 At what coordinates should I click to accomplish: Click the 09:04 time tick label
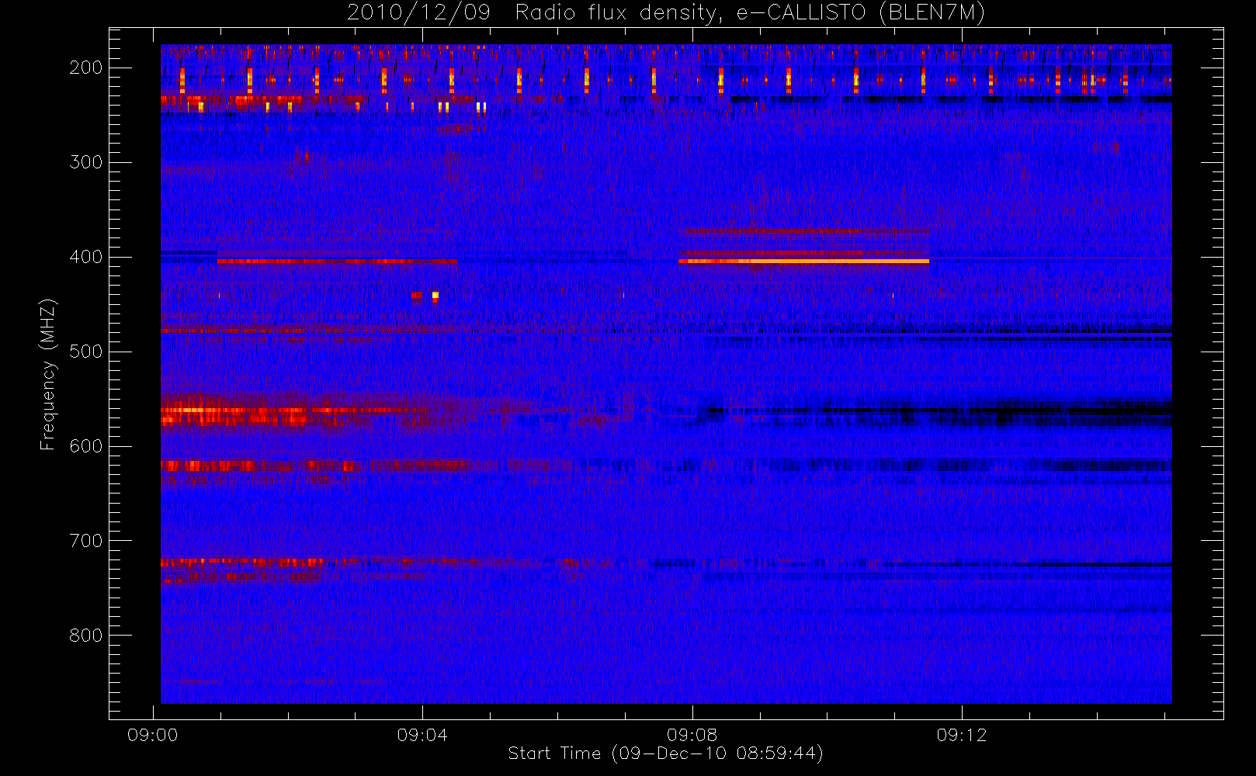422,735
